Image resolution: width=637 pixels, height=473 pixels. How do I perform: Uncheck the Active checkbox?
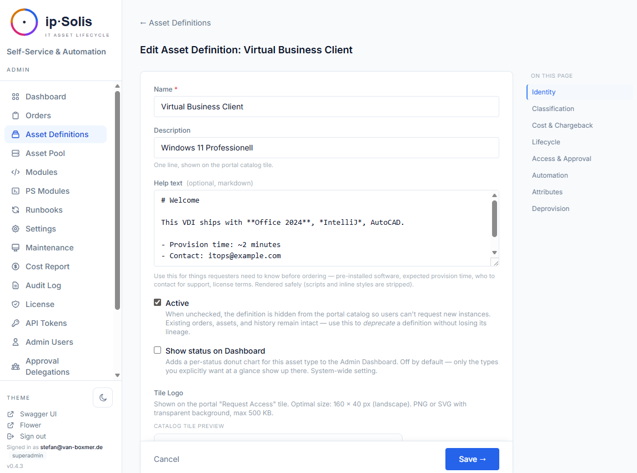click(x=158, y=303)
